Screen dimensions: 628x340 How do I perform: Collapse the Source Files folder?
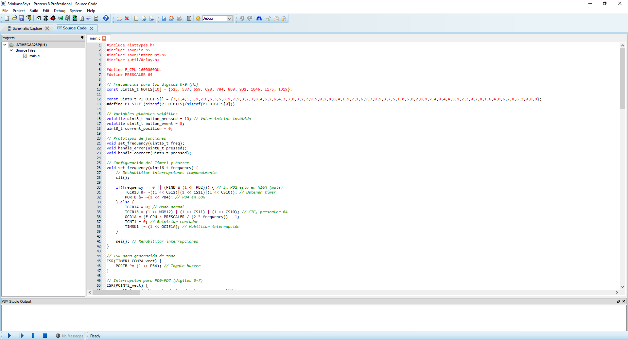11,50
